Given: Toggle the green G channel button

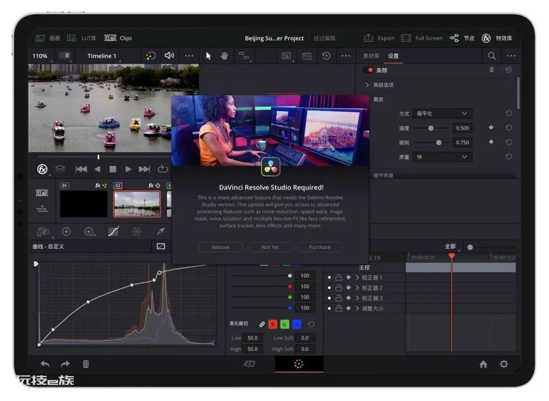Looking at the screenshot, I should point(285,324).
